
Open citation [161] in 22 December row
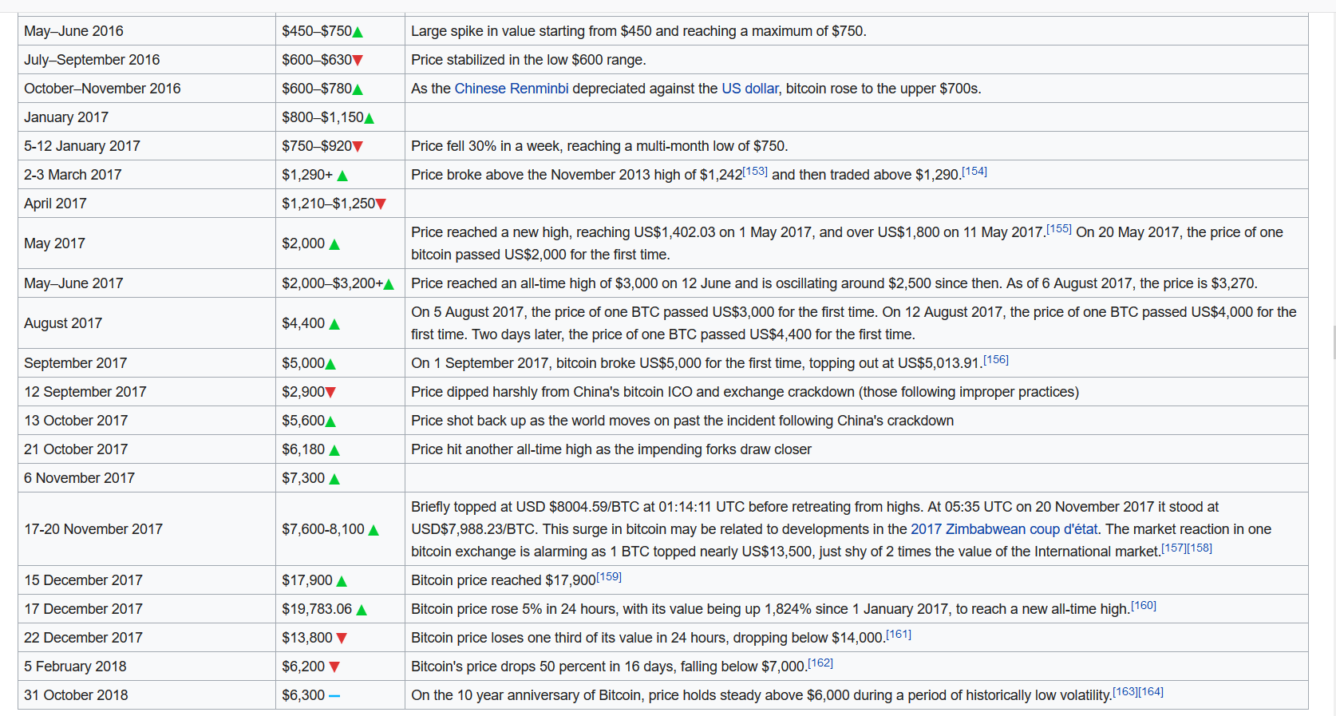(x=899, y=635)
